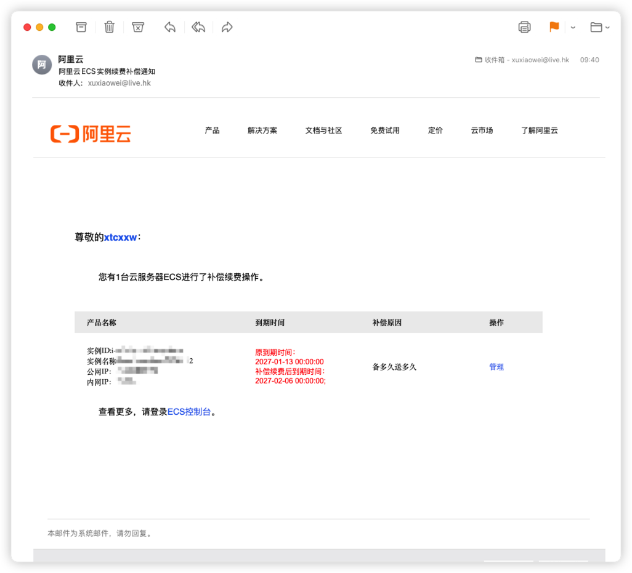Click the sender avatar for 阿里云

(x=42, y=65)
